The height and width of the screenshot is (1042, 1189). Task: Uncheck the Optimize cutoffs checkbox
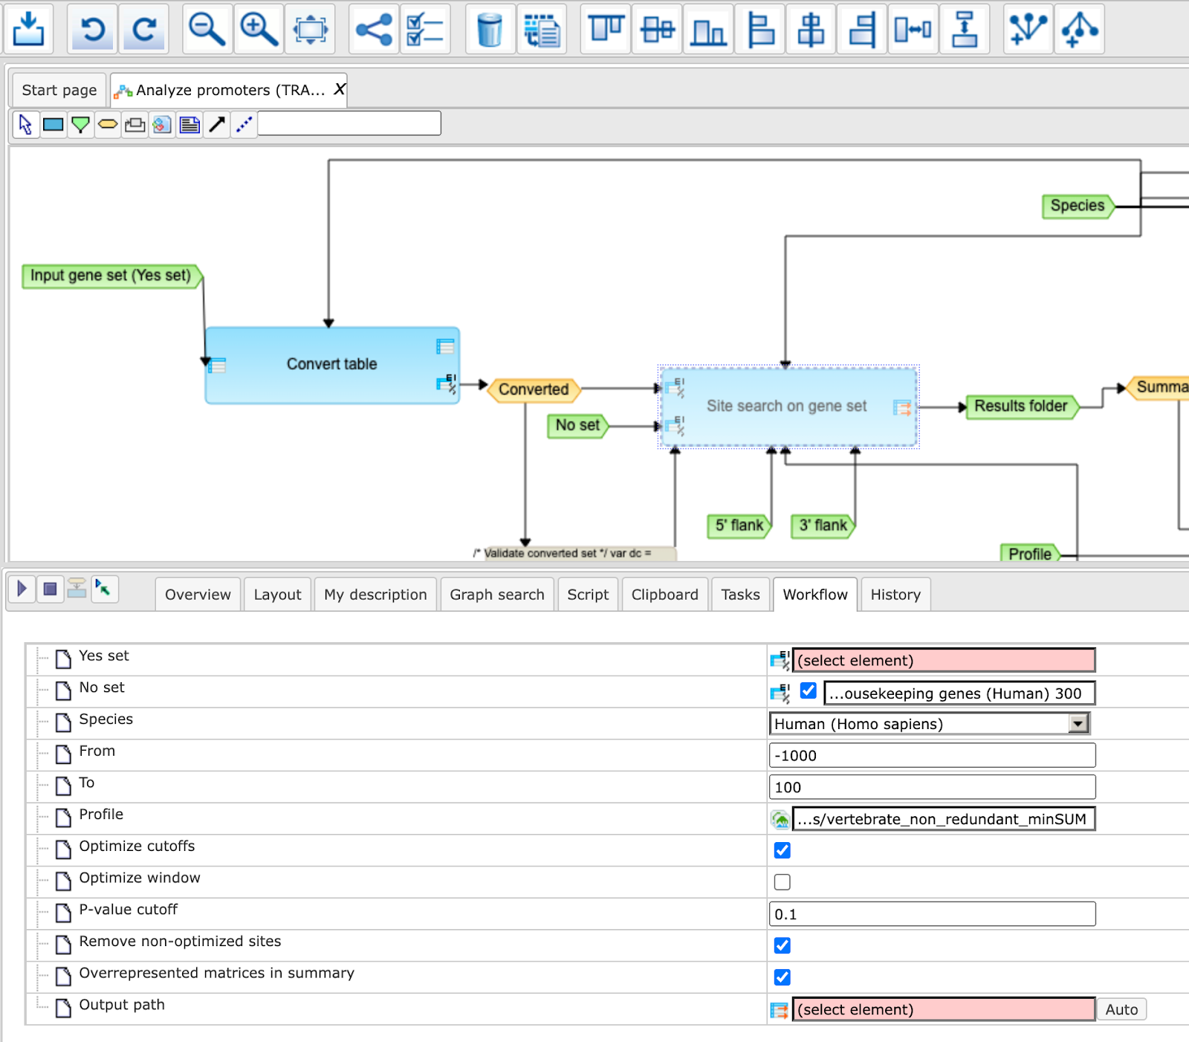pyautogui.click(x=782, y=850)
